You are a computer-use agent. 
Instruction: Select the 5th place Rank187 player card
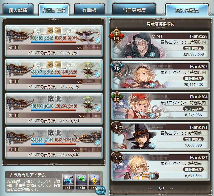pyautogui.click(x=161, y=167)
